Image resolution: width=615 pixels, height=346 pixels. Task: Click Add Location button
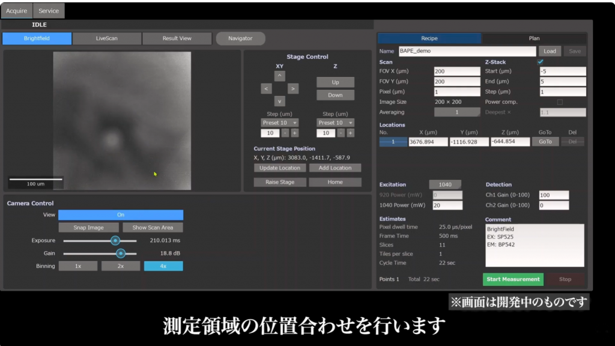[335, 168]
